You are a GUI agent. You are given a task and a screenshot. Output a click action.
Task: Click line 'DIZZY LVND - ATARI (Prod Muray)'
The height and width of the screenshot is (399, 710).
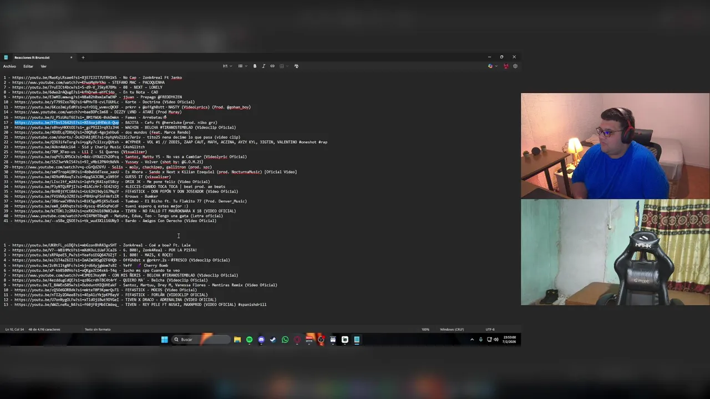tap(147, 112)
